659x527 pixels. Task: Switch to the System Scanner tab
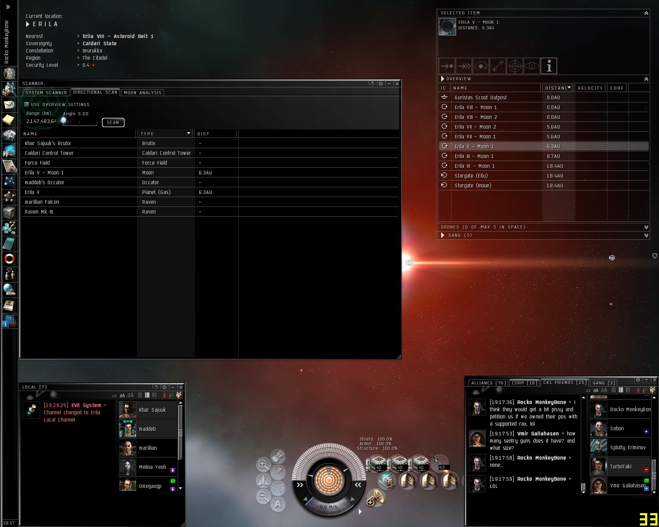click(46, 93)
